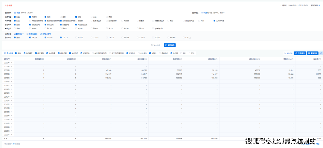Click the 快捷透视 button

[x=300, y=53]
